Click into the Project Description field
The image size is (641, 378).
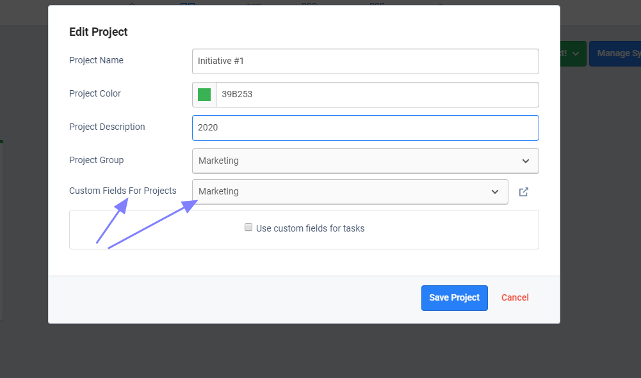(x=365, y=128)
